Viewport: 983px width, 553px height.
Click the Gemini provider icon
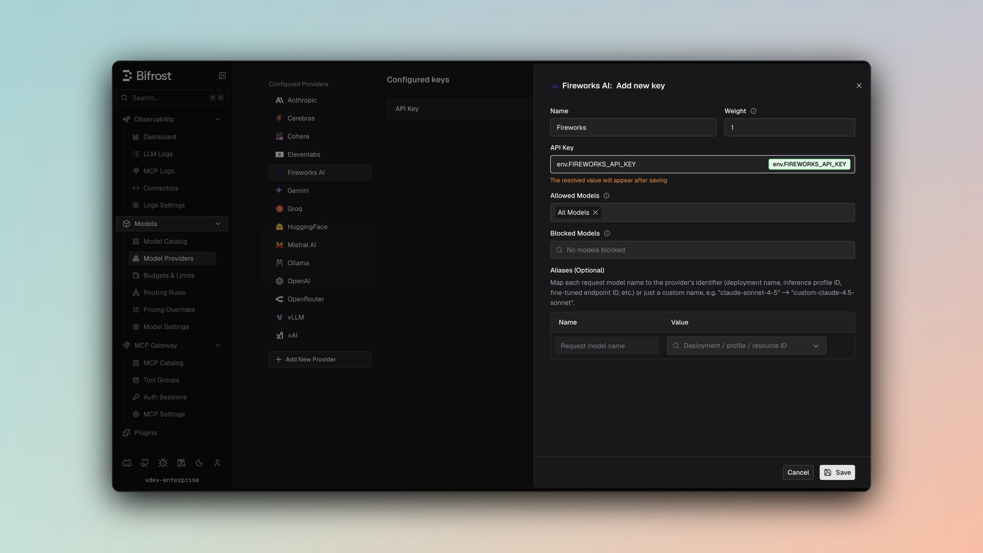[279, 191]
